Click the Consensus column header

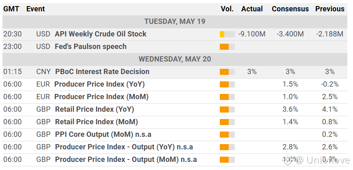pos(290,9)
